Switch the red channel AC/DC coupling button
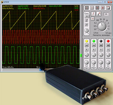The image size is (113, 105). pos(108,45)
